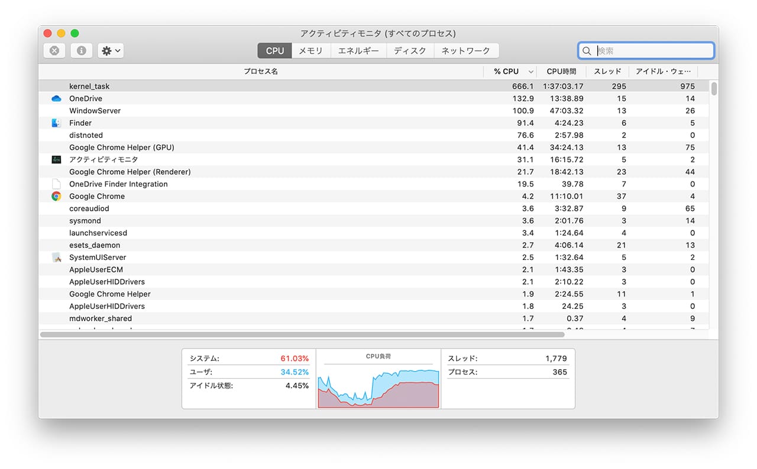Open the gear action menu dropdown
Screen dimensions: 757x469
tap(111, 51)
